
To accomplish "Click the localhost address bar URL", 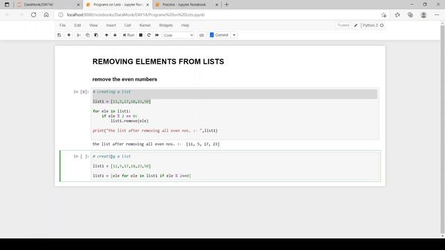I will (x=136, y=15).
